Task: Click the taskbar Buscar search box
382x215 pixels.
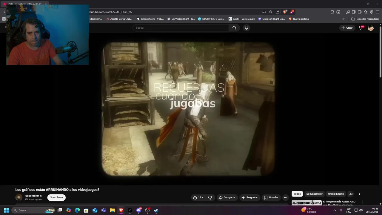Action: (x=33, y=210)
